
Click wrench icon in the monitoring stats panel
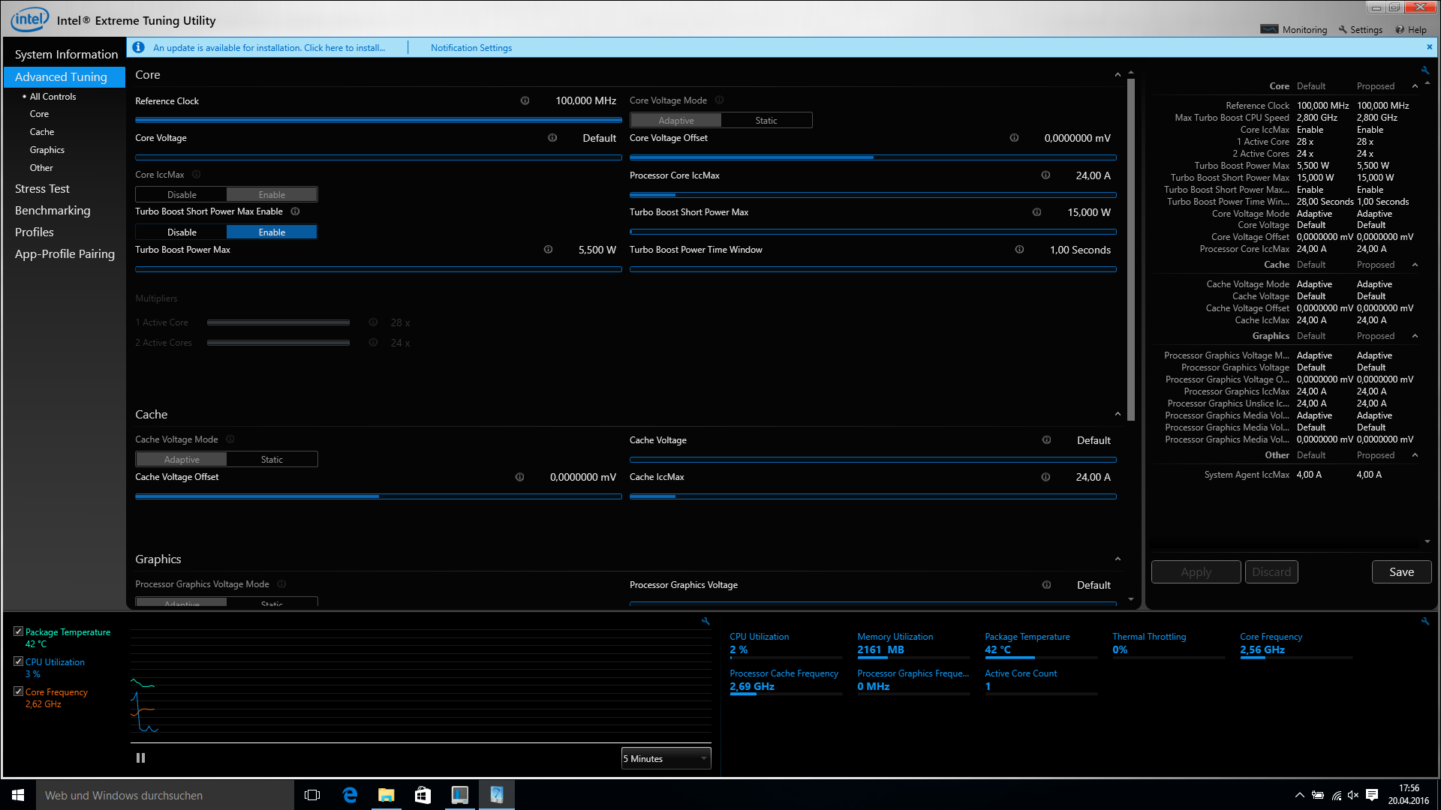pyautogui.click(x=1424, y=621)
